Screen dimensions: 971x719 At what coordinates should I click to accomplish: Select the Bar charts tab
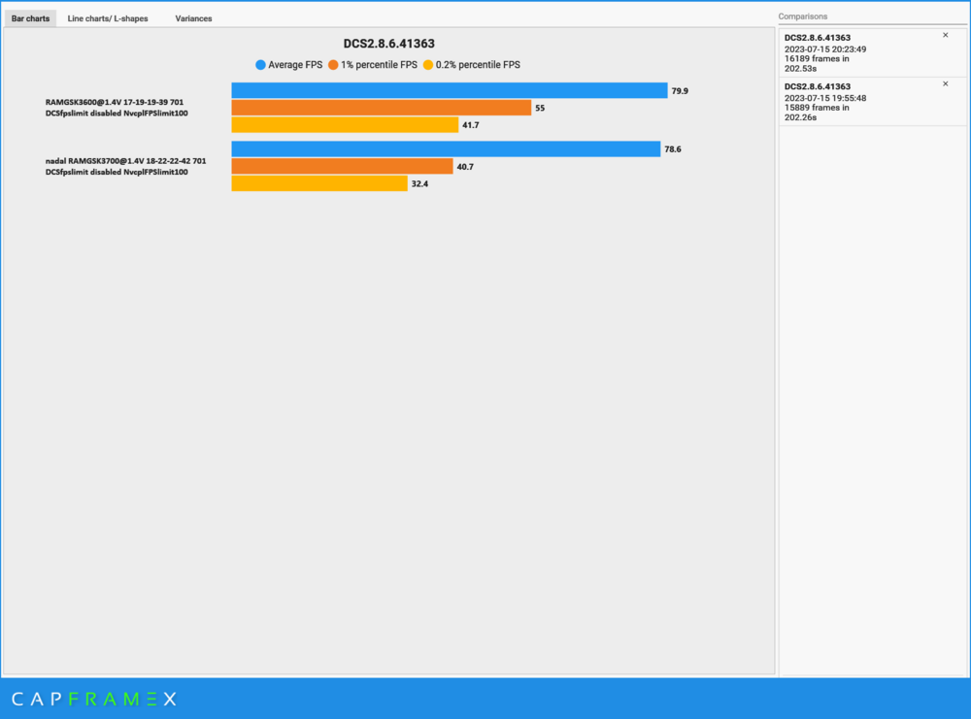30,17
